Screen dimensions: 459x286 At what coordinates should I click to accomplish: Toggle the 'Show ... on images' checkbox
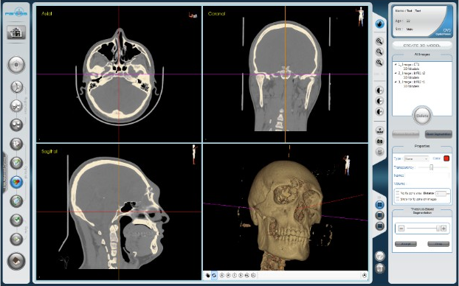(x=398, y=199)
